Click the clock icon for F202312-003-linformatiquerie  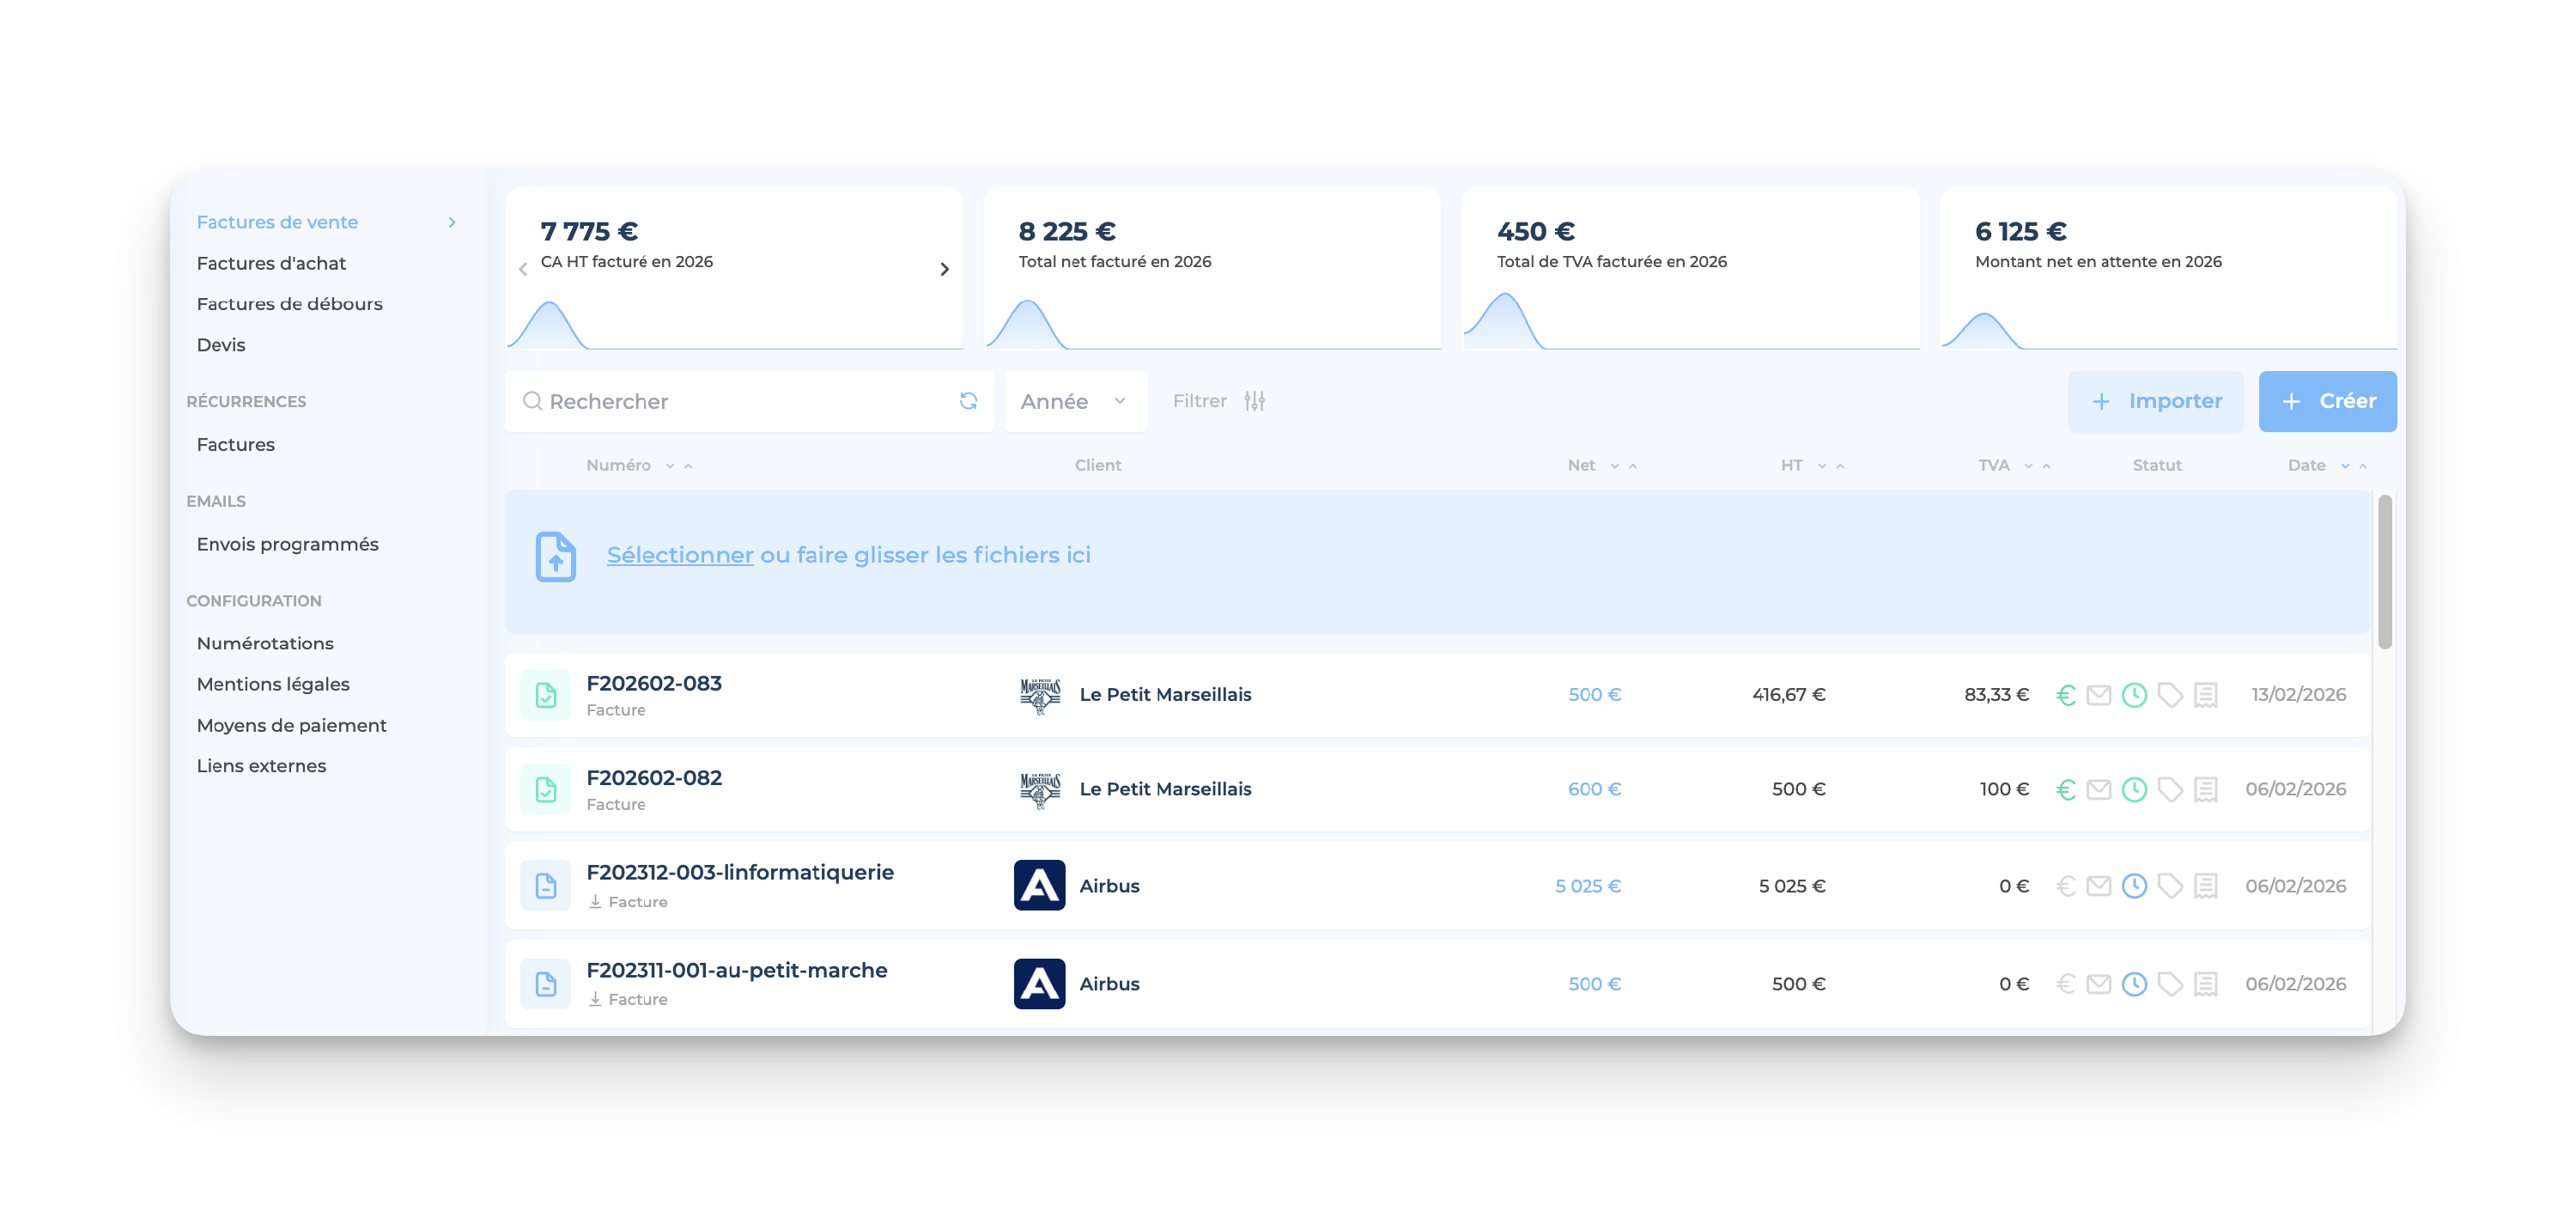pos(2133,886)
